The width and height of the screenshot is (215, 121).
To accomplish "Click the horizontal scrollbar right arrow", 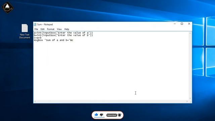I will [x=187, y=102].
